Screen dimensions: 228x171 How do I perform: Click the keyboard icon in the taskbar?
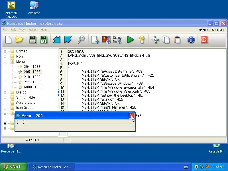[x=186, y=167]
